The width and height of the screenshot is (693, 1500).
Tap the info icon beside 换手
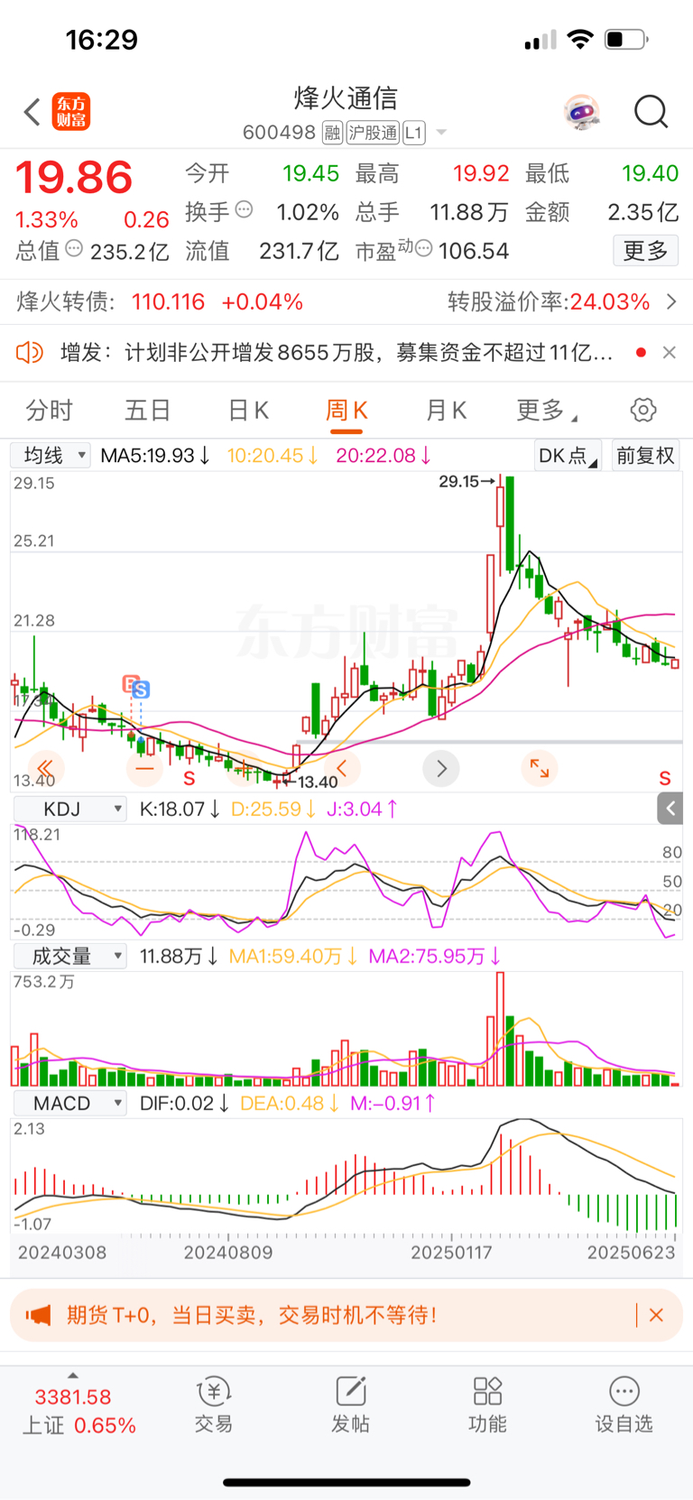244,210
